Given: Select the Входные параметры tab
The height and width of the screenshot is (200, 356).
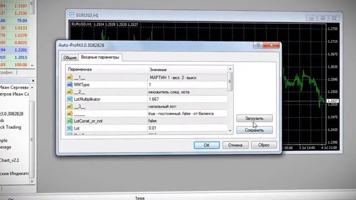Looking at the screenshot, I should [100, 57].
